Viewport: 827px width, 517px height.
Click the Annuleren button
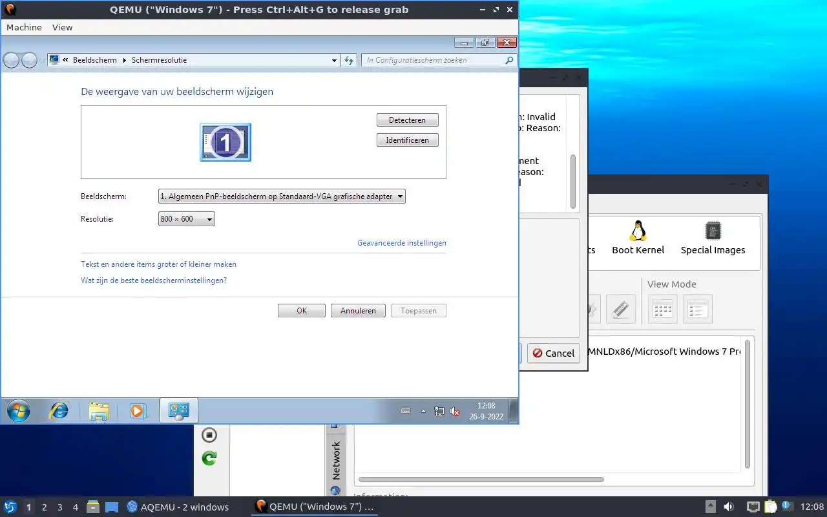pos(358,311)
